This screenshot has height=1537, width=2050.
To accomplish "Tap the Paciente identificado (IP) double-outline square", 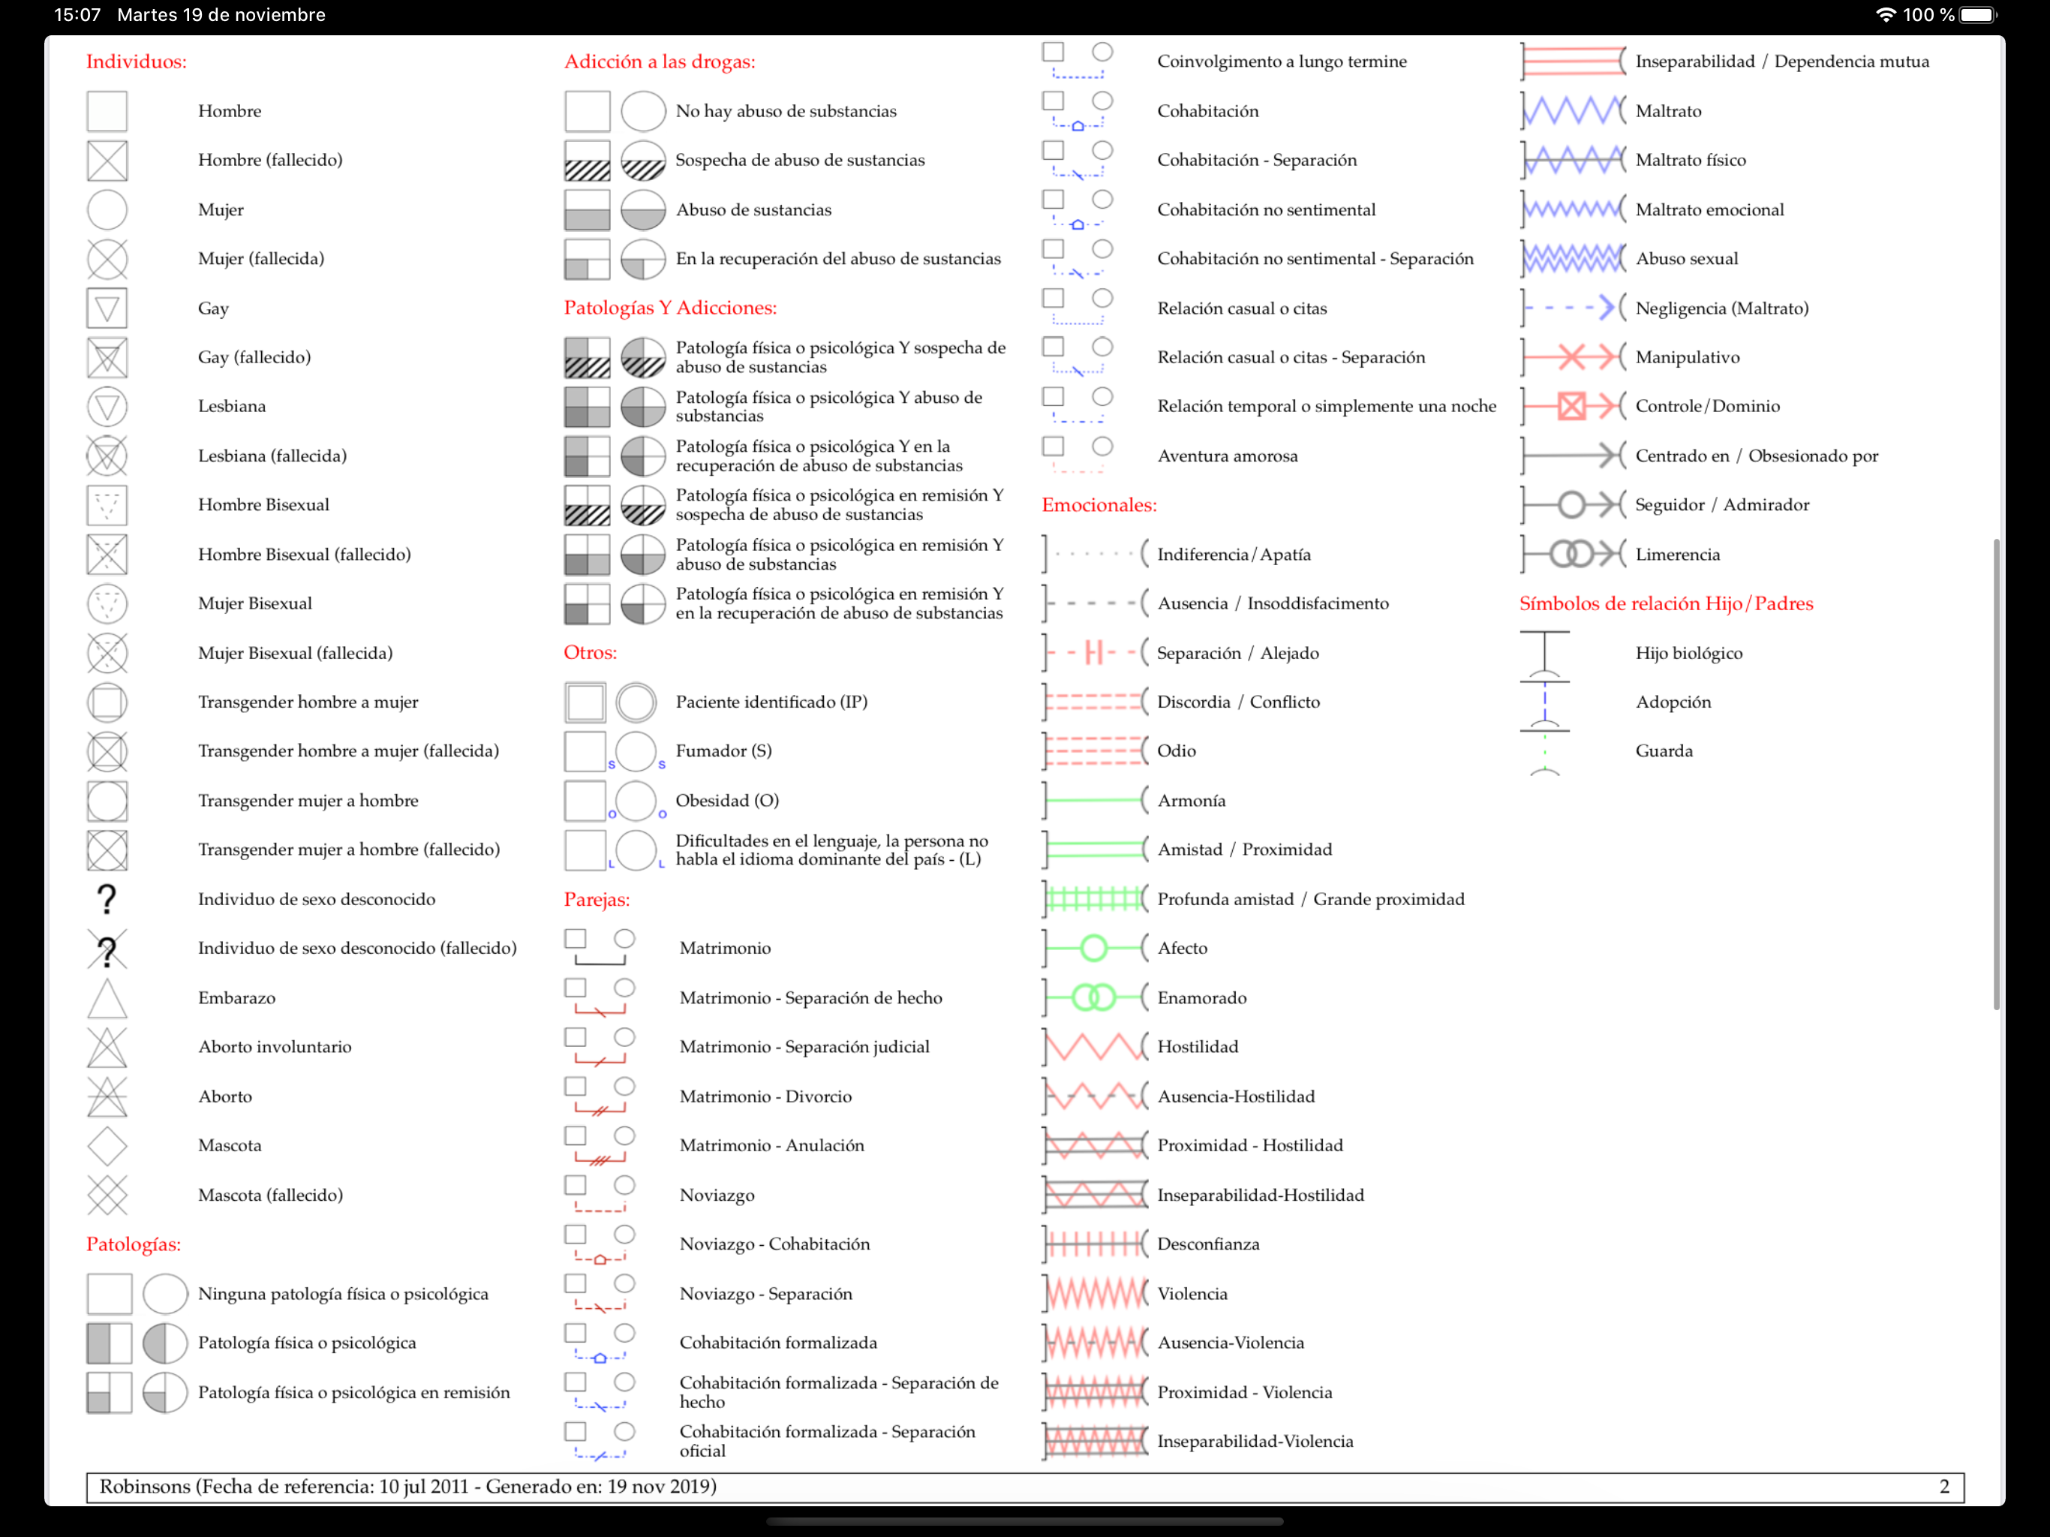I will tap(586, 702).
